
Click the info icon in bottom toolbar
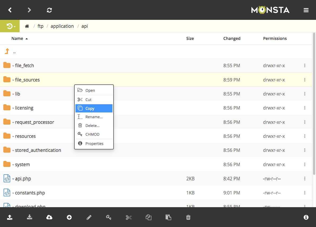306,217
